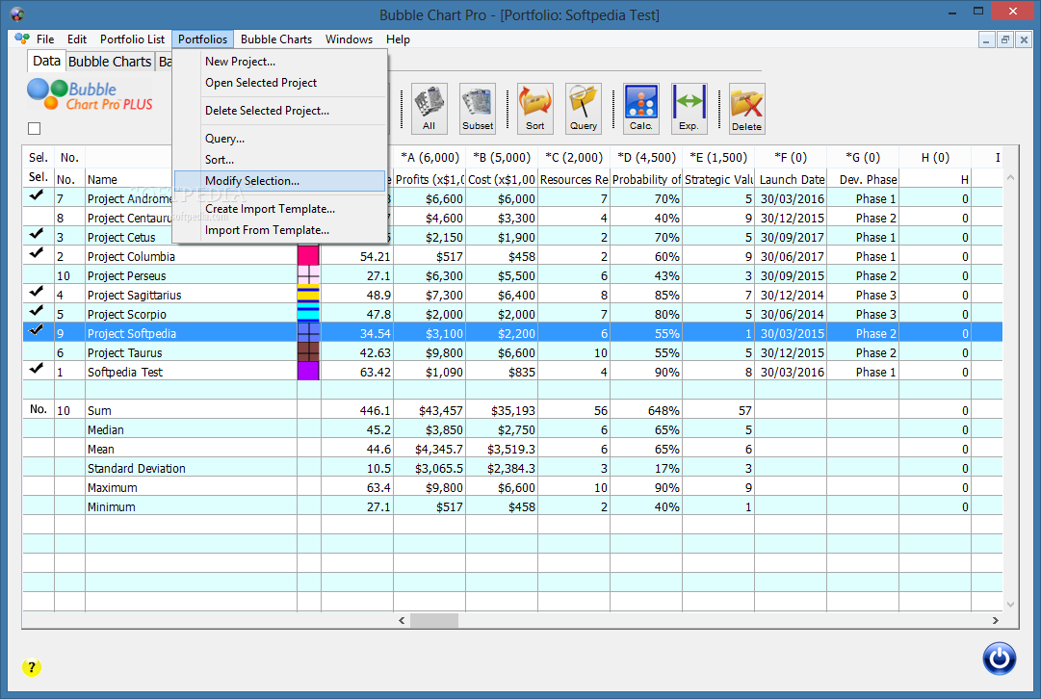Viewport: 1041px width, 699px height.
Task: Toggle selection checkmark for Project Sagittarius row
Action: click(x=38, y=294)
